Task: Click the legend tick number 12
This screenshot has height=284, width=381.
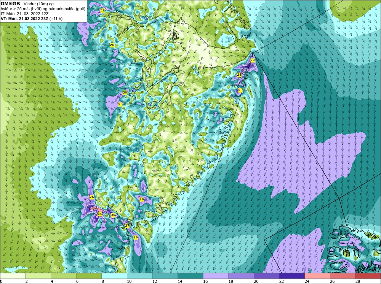Action: 155,281
